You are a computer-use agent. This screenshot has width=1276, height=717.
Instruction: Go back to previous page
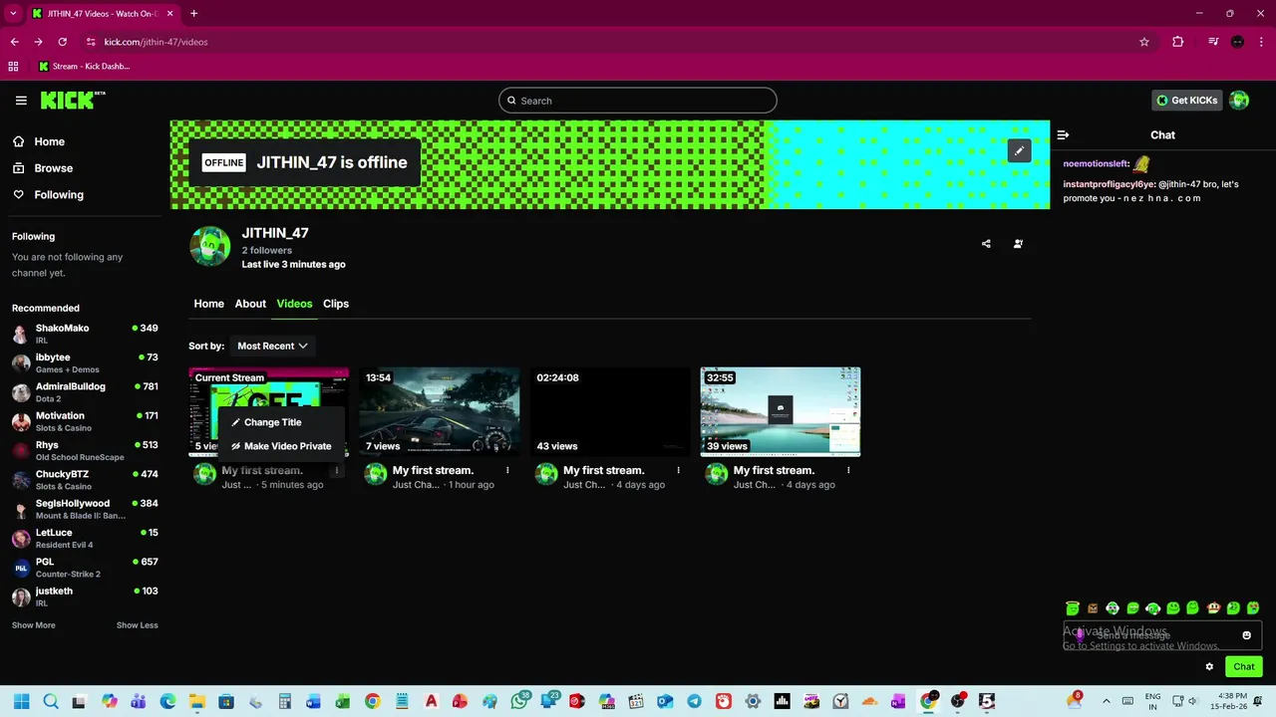(x=14, y=42)
